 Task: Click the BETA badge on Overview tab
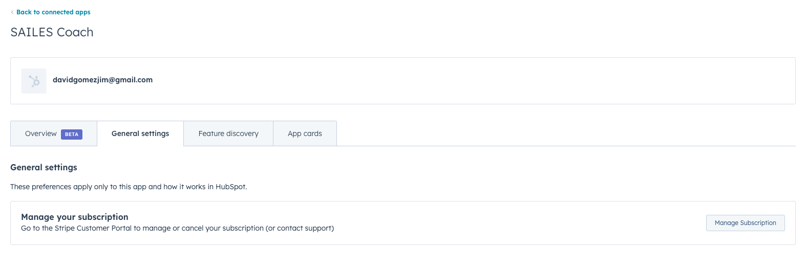pyautogui.click(x=72, y=134)
